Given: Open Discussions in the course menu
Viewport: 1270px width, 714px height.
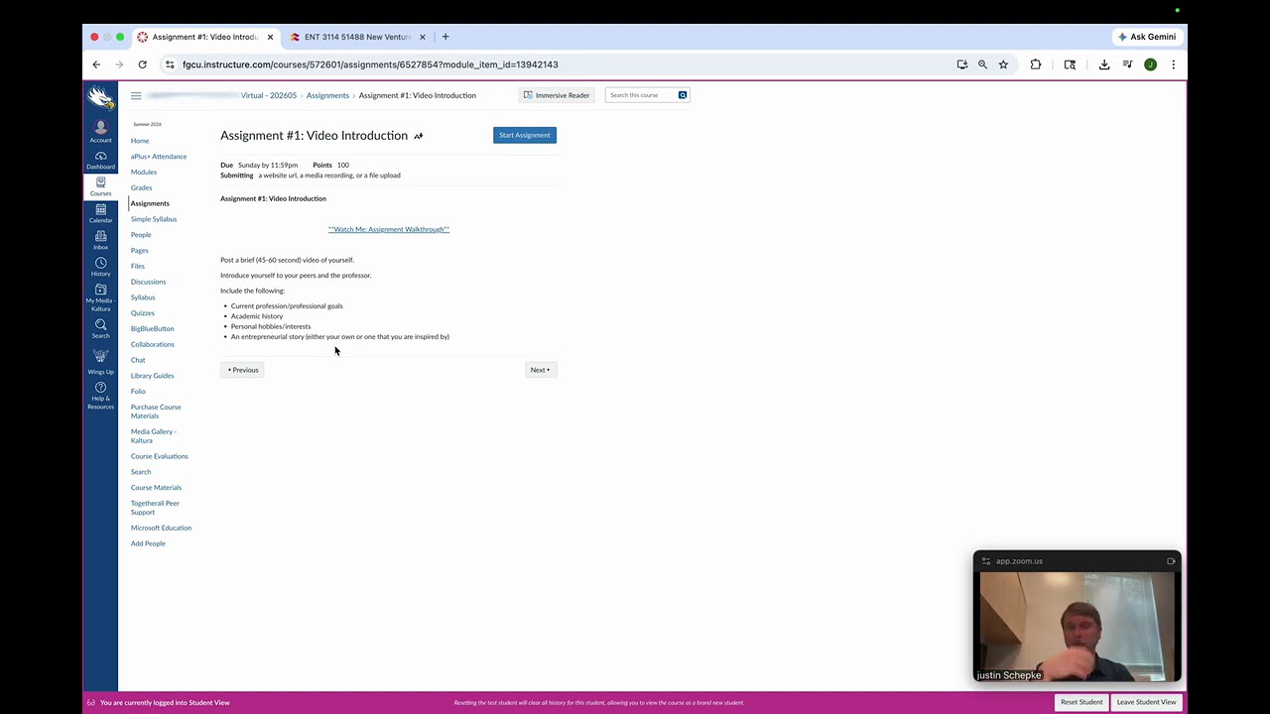Looking at the screenshot, I should pos(148,282).
